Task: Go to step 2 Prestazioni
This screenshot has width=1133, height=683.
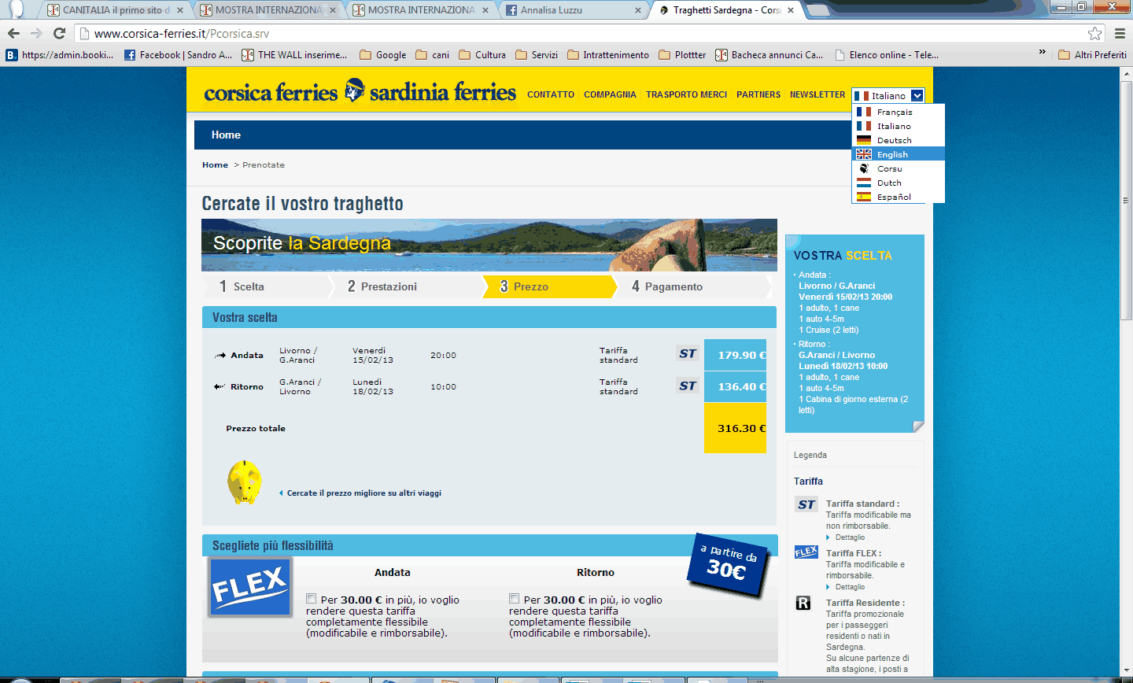Action: [x=406, y=286]
